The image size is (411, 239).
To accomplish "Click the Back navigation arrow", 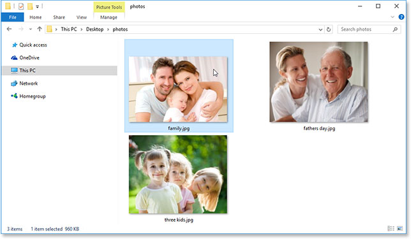I will click(x=9, y=29).
